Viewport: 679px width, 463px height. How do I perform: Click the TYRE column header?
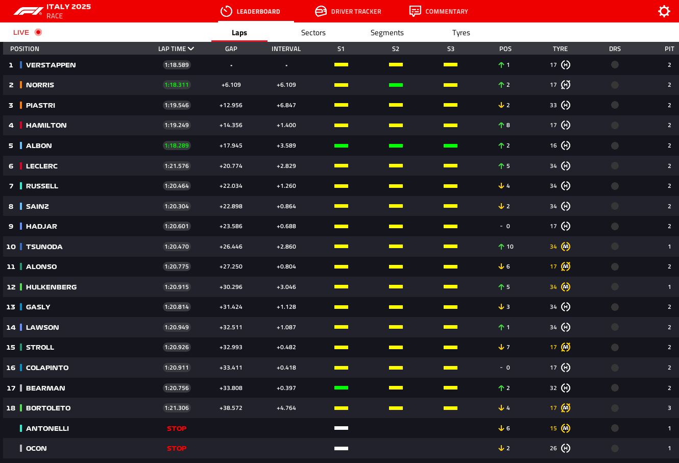(560, 49)
